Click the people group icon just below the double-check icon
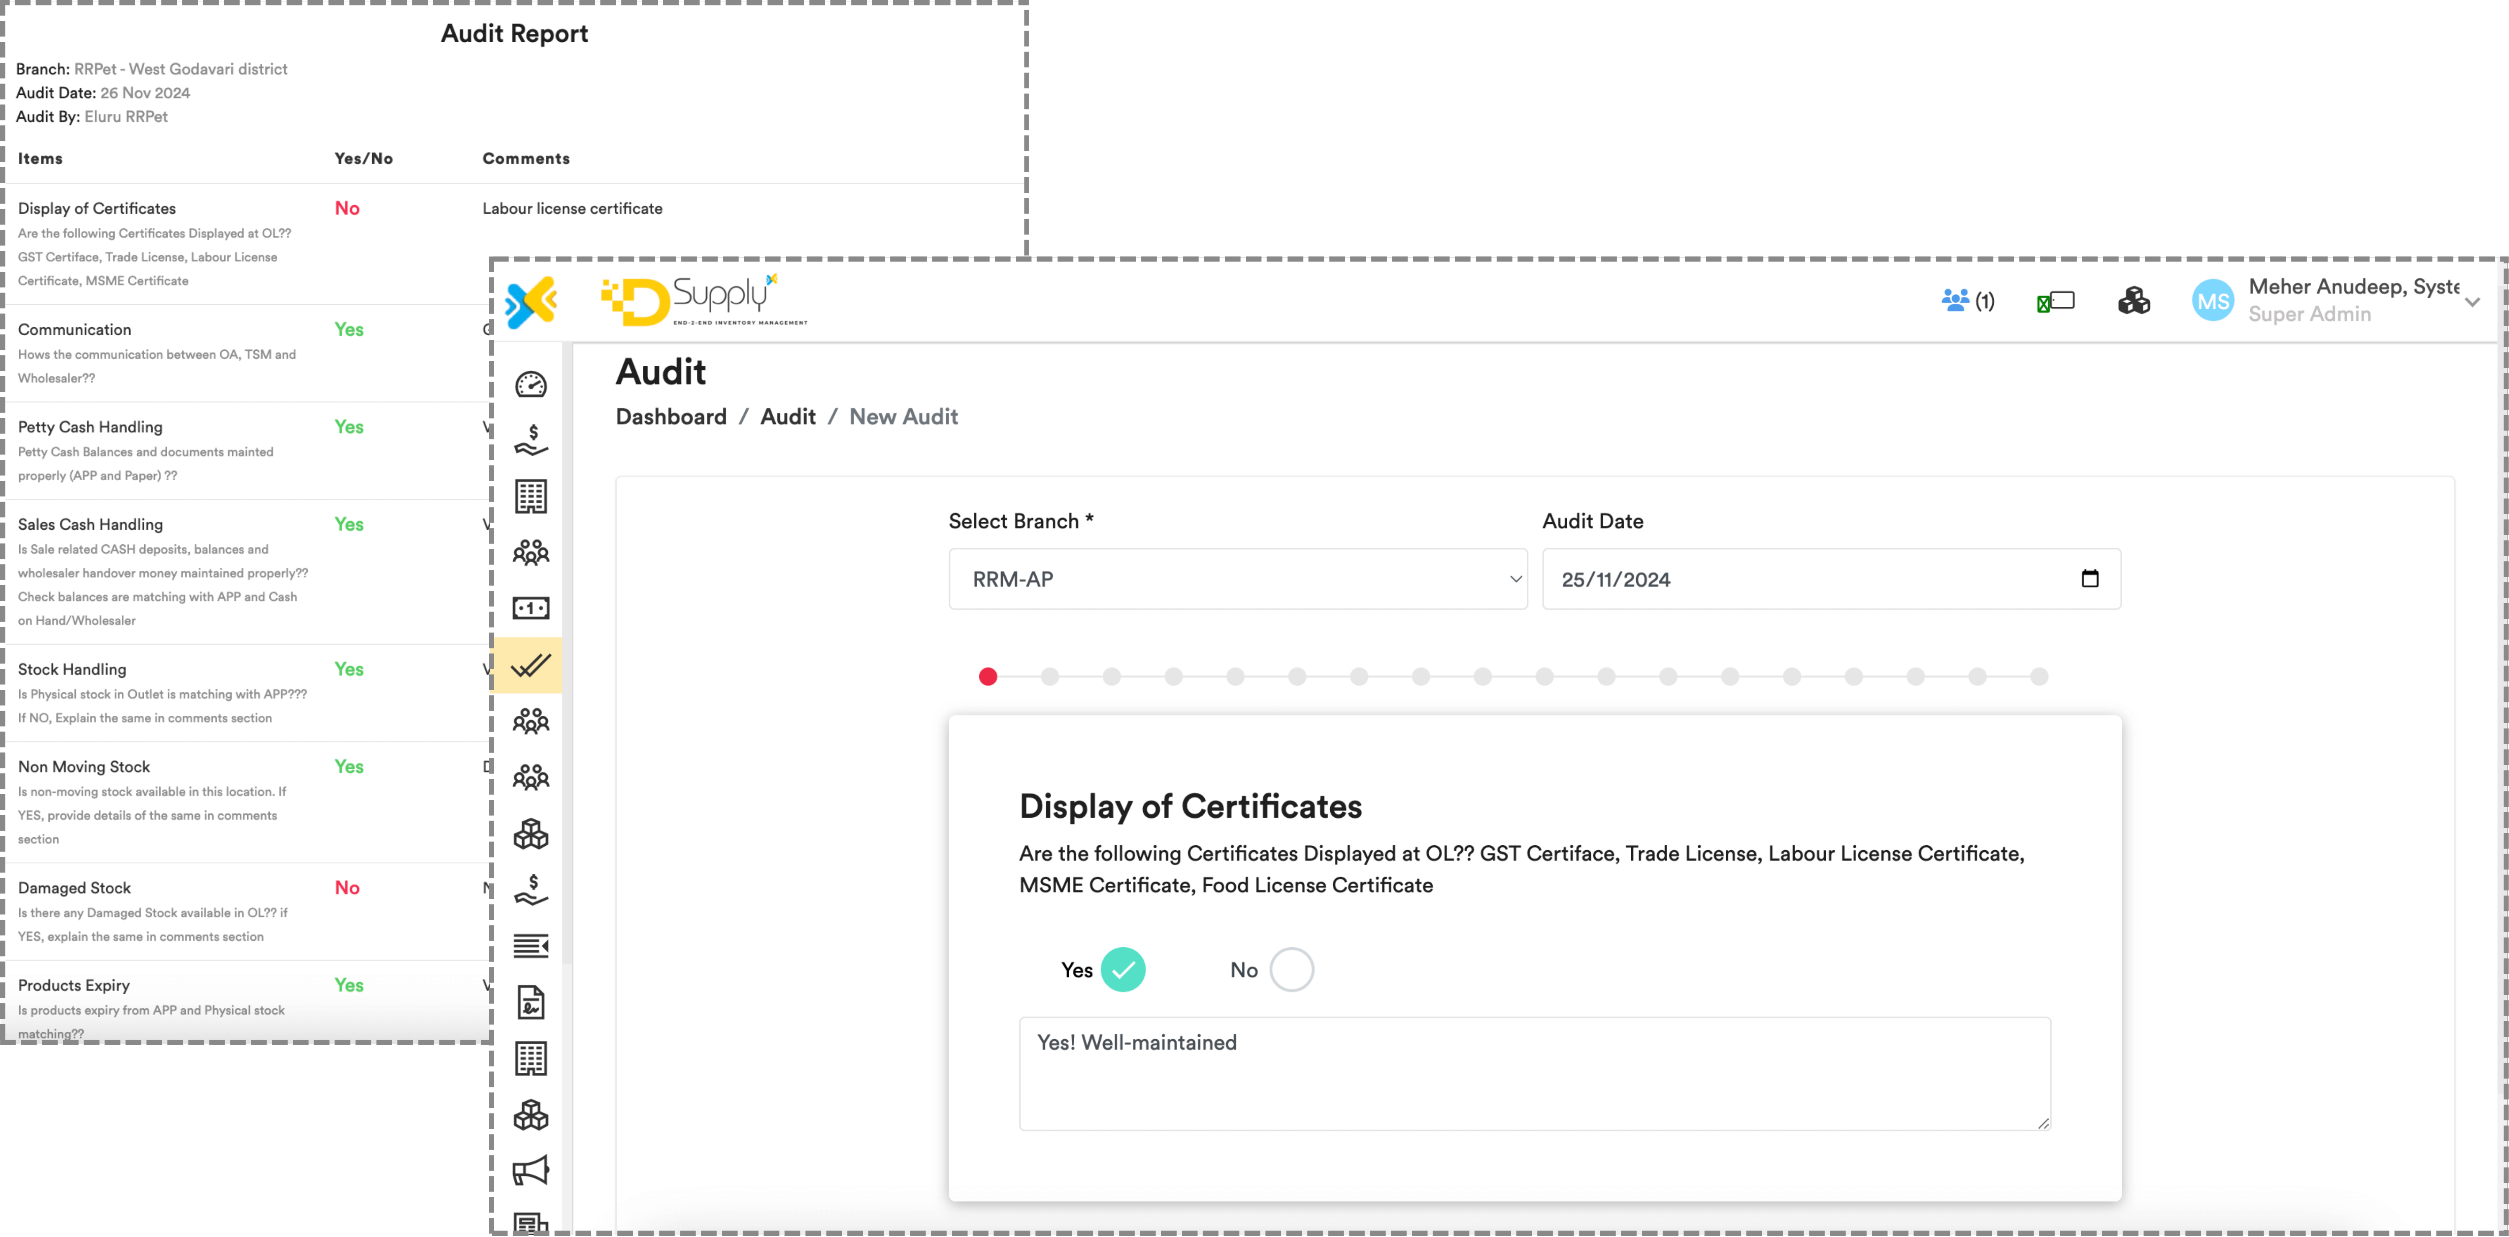Viewport: 2509px width, 1237px height. point(531,721)
